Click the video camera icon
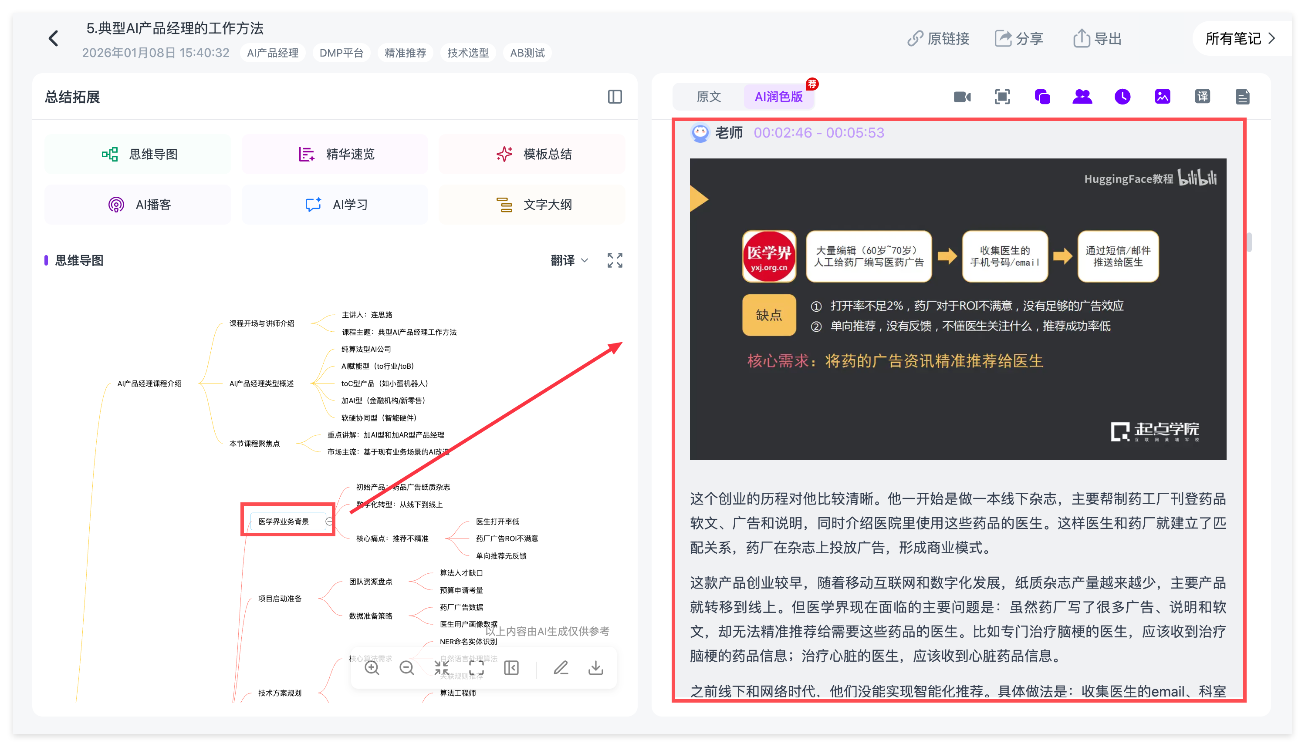 coord(963,97)
